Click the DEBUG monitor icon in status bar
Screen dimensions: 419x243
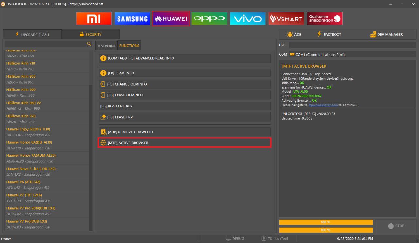pos(228,239)
